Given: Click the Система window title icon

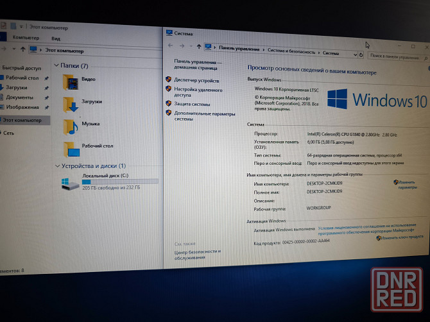Looking at the screenshot, I should point(169,33).
